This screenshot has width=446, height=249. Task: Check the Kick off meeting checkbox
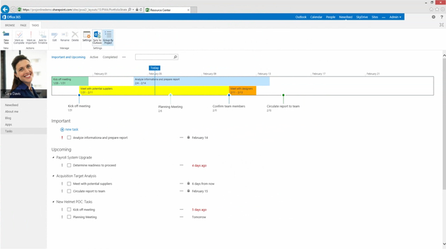[69, 210]
